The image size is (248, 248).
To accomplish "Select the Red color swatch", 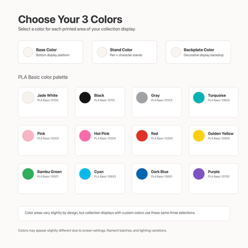I will [142, 136].
